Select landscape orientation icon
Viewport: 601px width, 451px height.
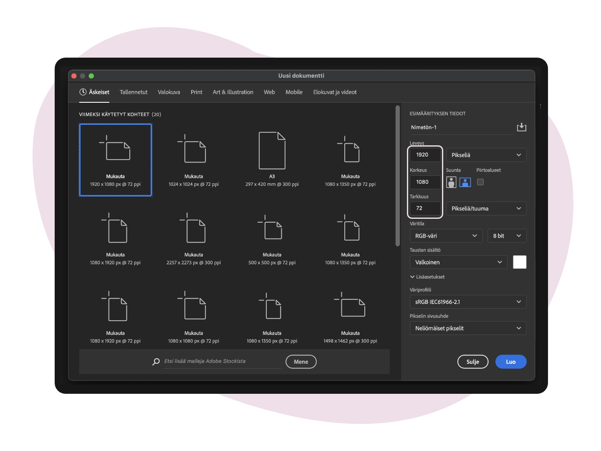click(465, 182)
